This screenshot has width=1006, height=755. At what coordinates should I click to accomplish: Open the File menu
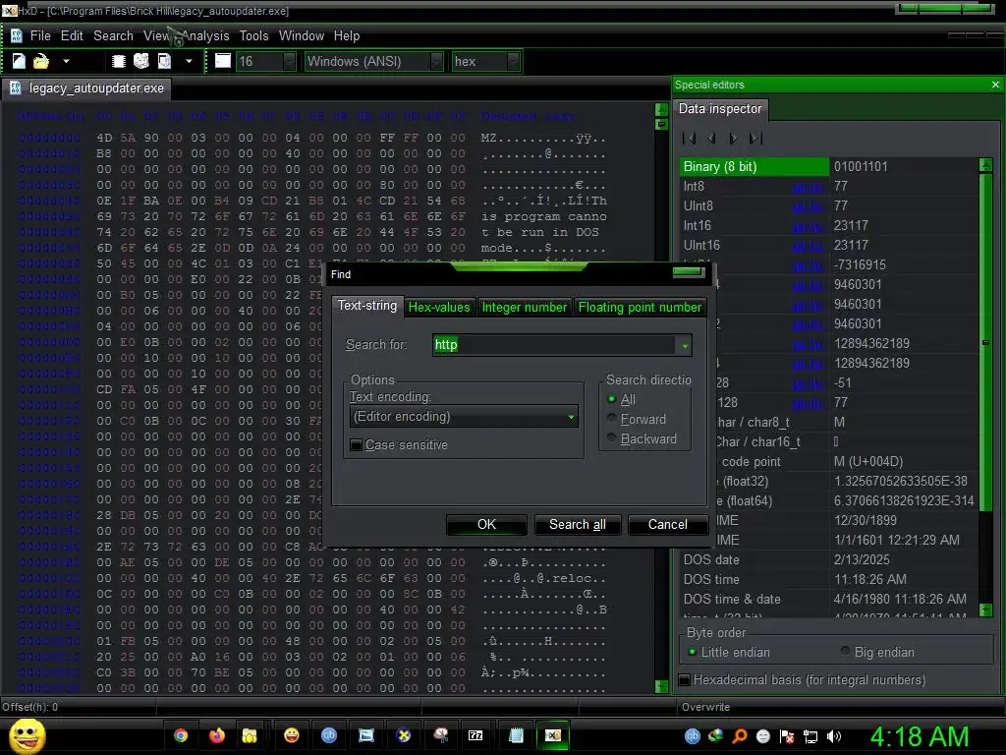pos(40,36)
